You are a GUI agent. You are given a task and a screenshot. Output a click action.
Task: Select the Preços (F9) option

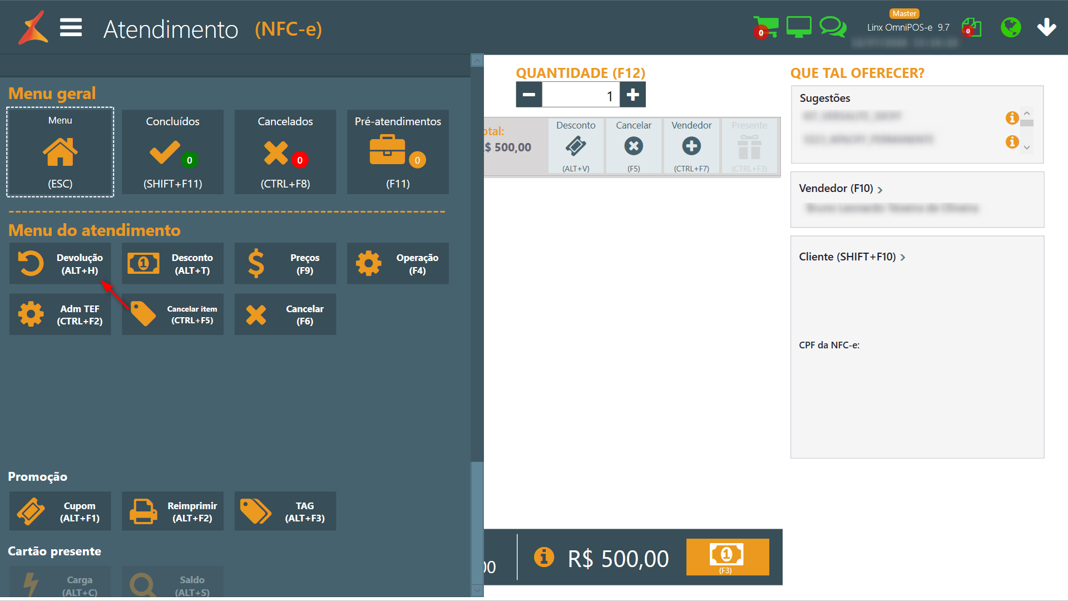[x=285, y=264]
